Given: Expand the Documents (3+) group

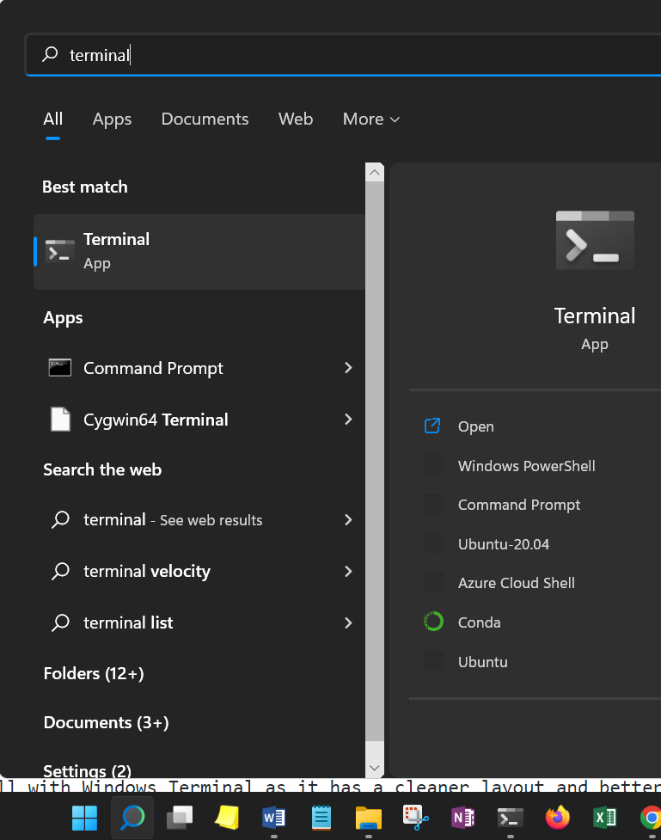Looking at the screenshot, I should 106,723.
